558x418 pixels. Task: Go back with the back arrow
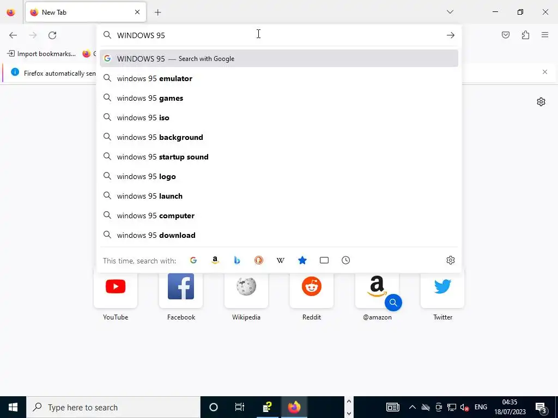click(13, 35)
